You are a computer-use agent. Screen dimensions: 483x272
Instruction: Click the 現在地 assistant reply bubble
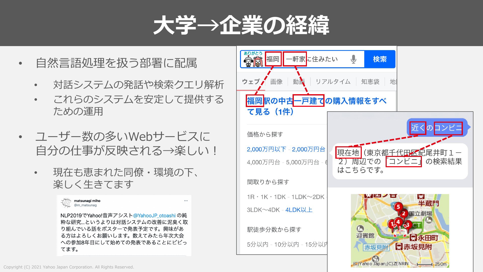pos(400,161)
